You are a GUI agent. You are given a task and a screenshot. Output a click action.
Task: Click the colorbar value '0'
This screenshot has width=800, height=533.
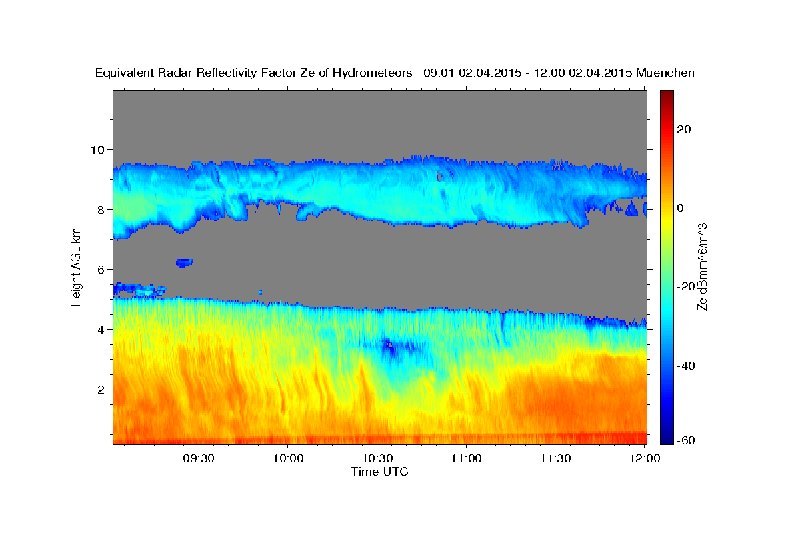681,208
